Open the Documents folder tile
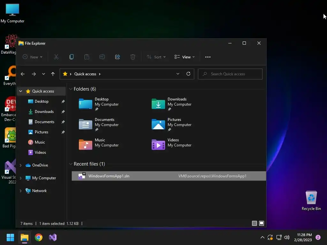Viewport: 327px width, 245px height. (x=99, y=124)
